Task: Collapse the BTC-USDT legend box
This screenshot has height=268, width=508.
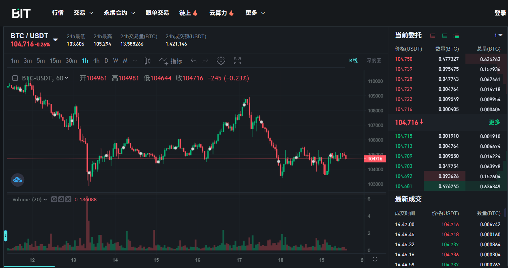Action: point(15,78)
